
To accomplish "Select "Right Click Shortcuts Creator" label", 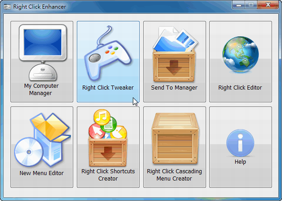I will pyautogui.click(x=108, y=175).
